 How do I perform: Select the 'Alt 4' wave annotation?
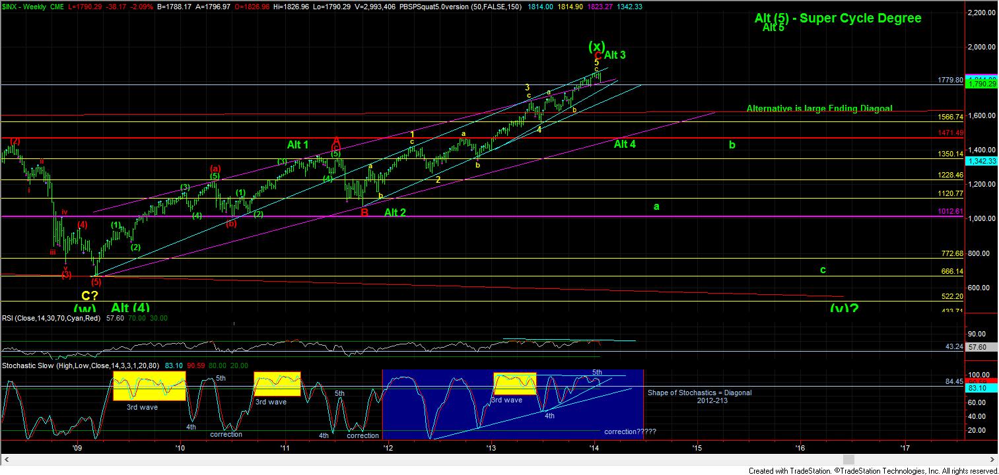(624, 144)
